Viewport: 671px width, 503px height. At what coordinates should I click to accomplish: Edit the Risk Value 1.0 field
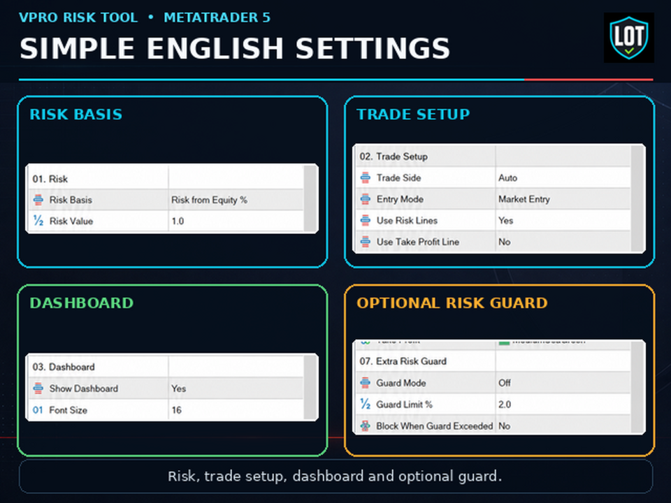click(x=236, y=221)
